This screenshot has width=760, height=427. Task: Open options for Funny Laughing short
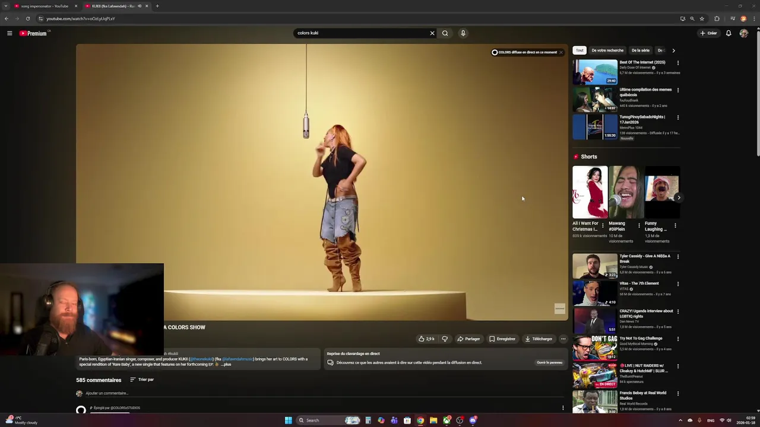click(x=675, y=226)
